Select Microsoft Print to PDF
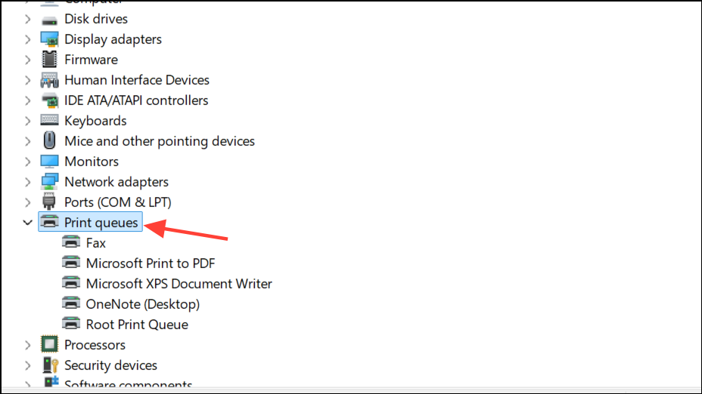The height and width of the screenshot is (394, 702). (x=151, y=263)
